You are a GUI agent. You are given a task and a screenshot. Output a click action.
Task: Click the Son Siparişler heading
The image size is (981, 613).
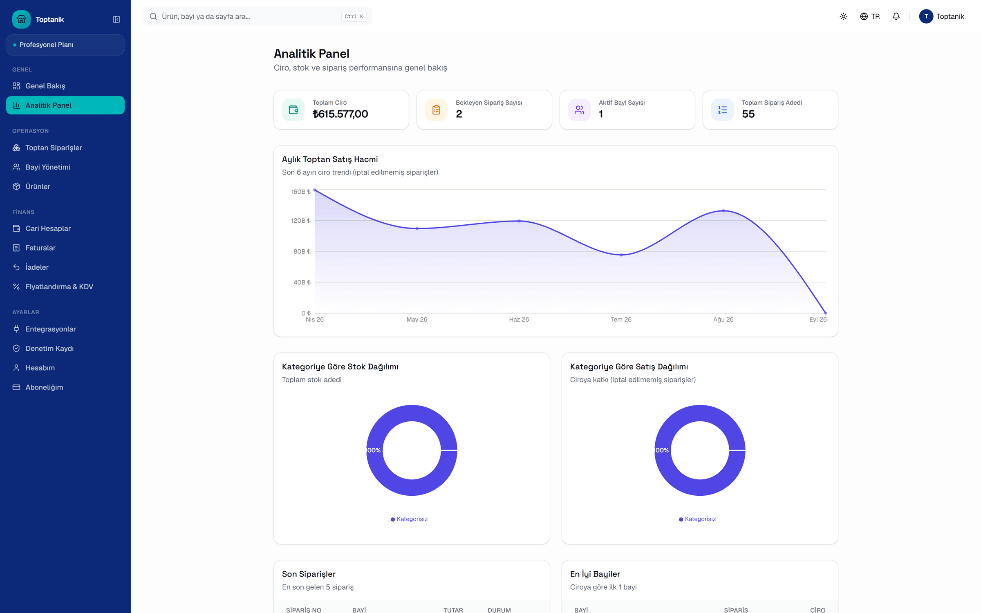(309, 574)
